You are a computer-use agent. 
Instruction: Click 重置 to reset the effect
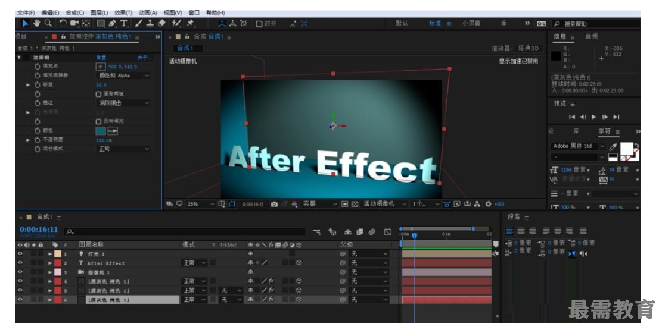(x=101, y=58)
